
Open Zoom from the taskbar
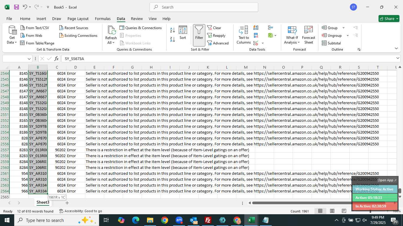click(x=179, y=220)
